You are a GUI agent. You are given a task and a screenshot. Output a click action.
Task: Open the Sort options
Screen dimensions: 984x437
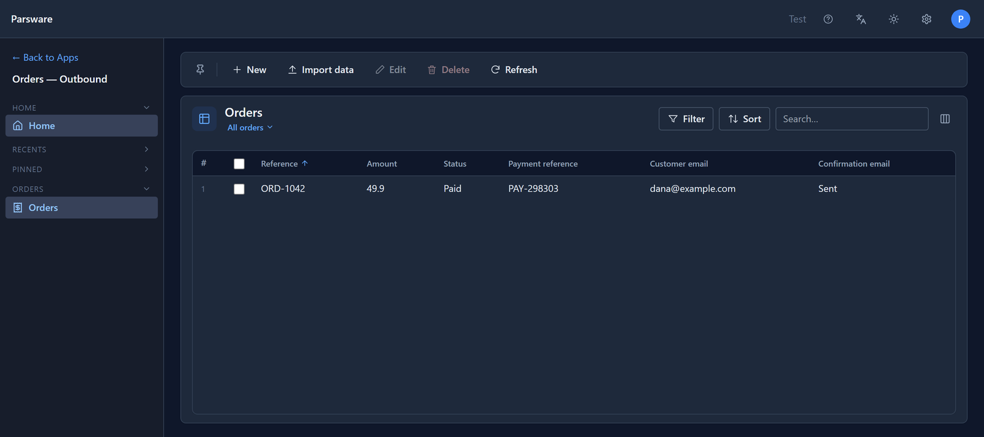pos(744,119)
